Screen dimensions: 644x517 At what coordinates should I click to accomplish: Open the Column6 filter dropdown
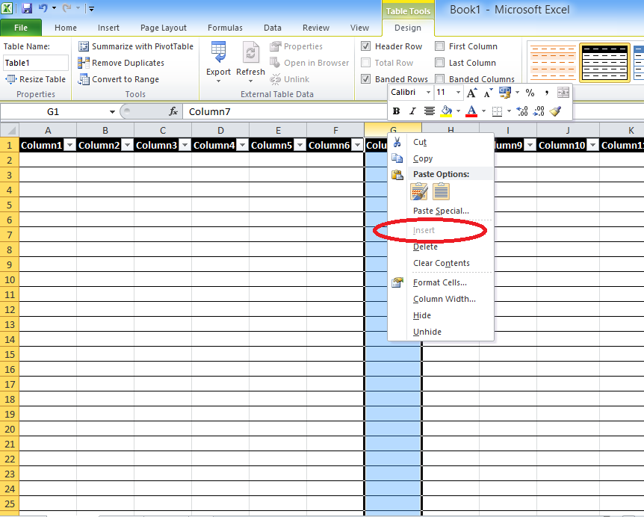(x=358, y=145)
